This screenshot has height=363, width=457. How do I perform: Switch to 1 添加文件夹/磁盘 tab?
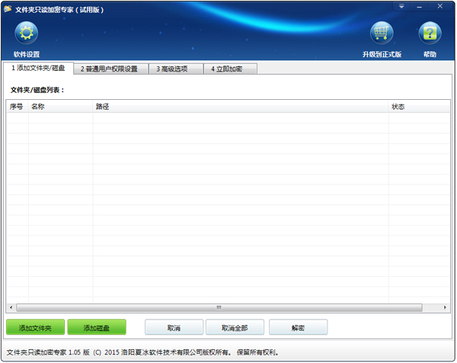38,68
